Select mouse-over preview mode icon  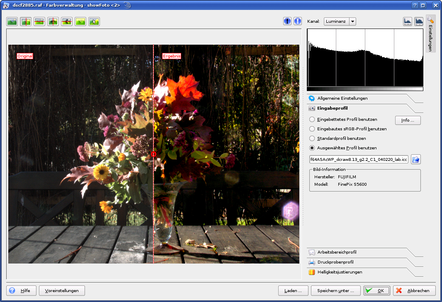94,22
